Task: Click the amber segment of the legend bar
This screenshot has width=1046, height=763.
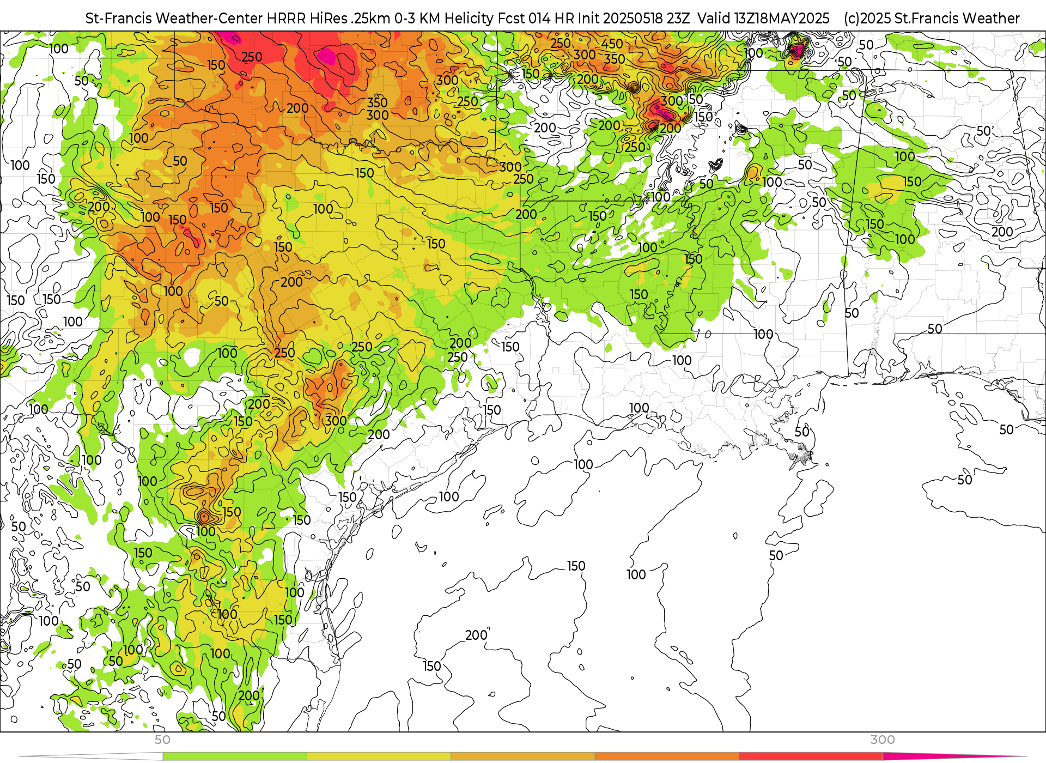Action: pyautogui.click(x=523, y=756)
